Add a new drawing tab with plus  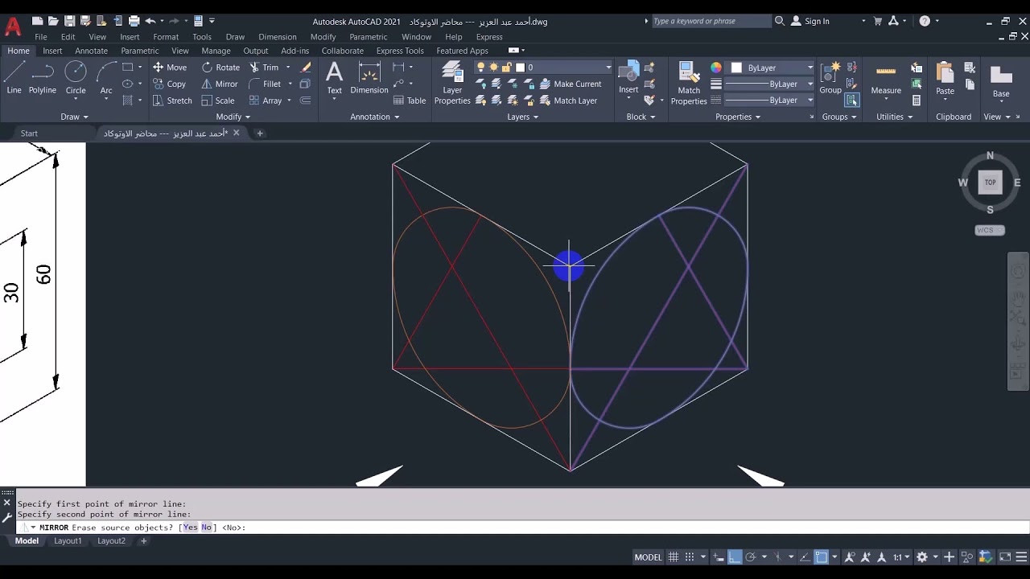(x=260, y=133)
